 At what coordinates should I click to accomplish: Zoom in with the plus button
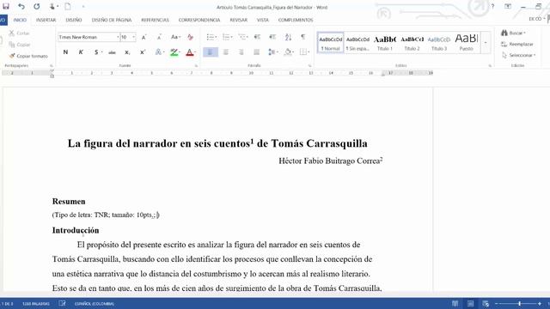coord(540,304)
